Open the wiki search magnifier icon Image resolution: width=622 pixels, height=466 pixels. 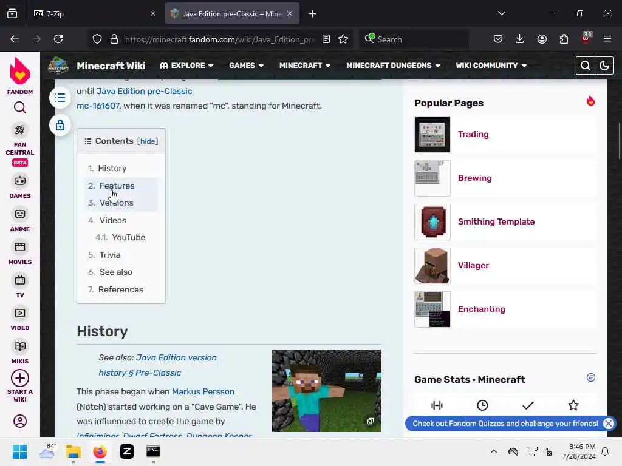[x=585, y=66]
